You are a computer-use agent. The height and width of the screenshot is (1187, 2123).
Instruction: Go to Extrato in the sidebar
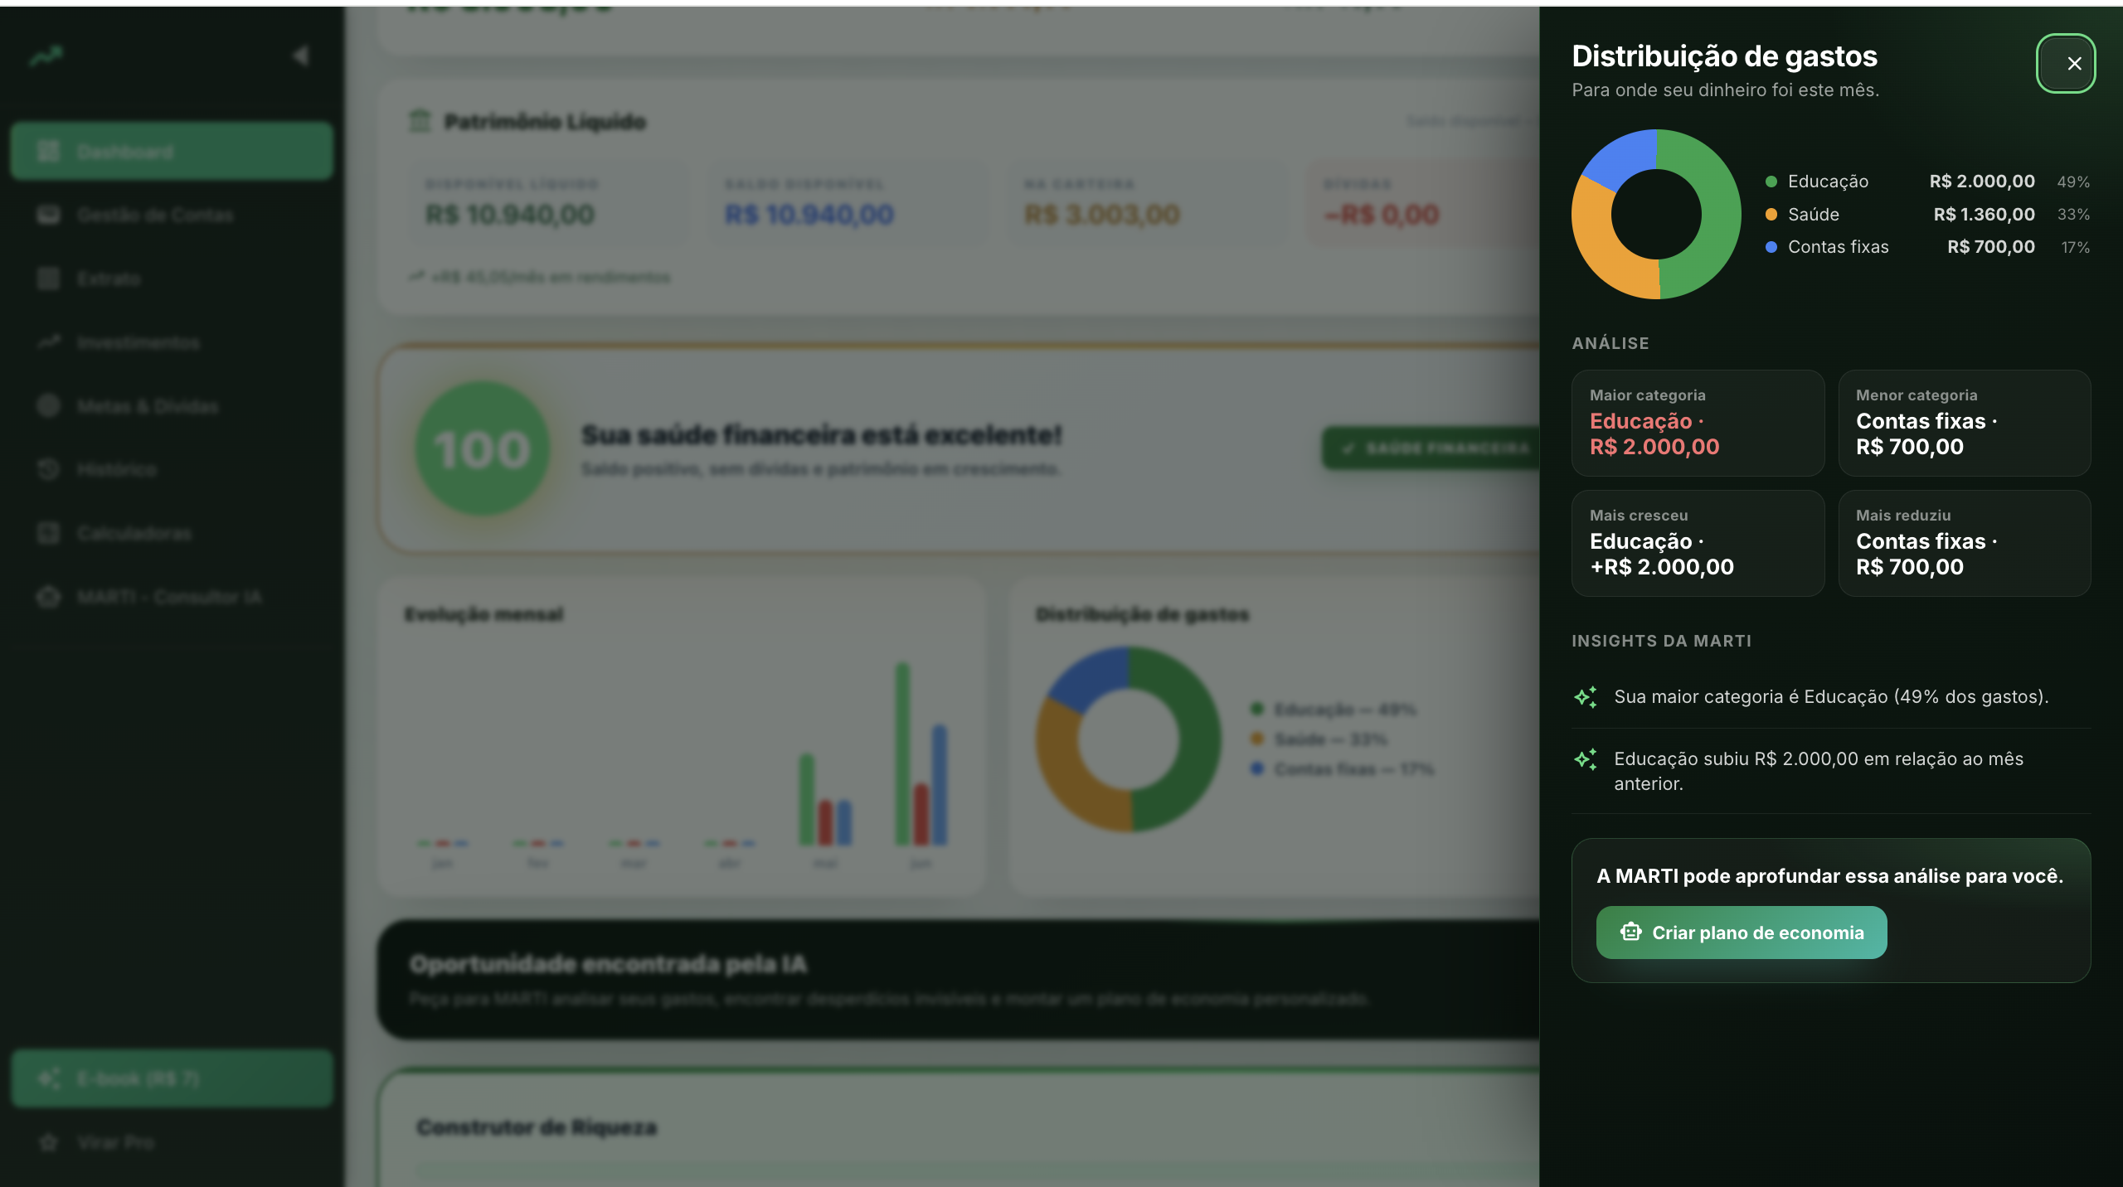tap(172, 279)
